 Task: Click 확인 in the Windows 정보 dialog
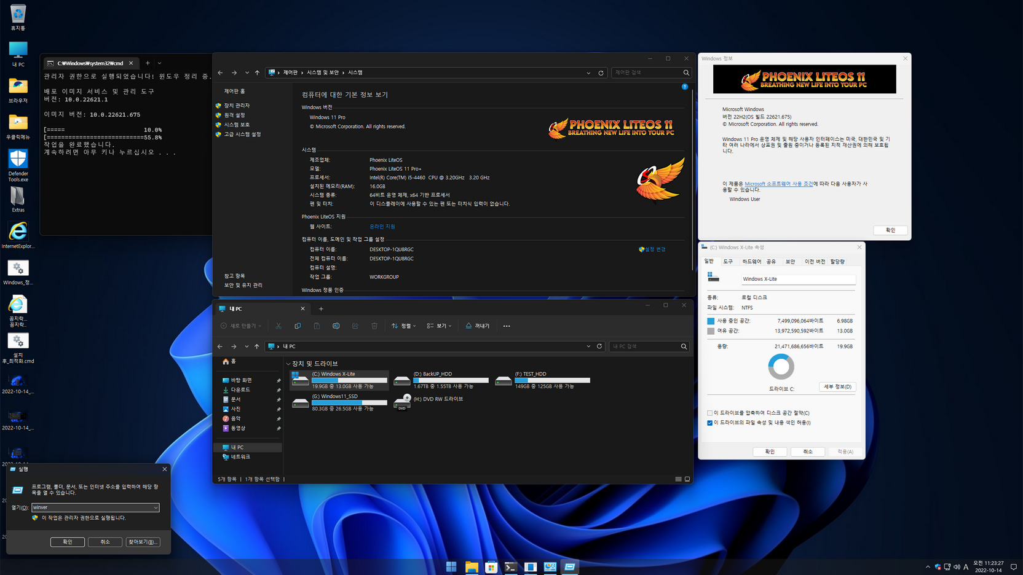click(890, 230)
